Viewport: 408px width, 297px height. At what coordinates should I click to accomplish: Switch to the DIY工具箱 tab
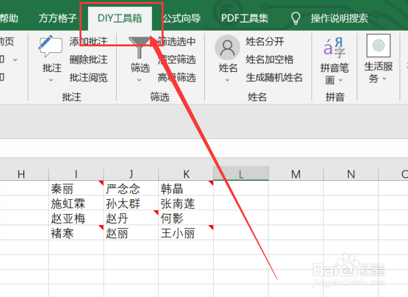click(120, 18)
